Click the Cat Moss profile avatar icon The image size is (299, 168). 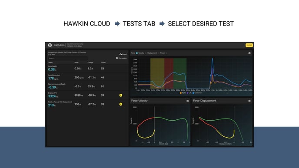pos(50,45)
